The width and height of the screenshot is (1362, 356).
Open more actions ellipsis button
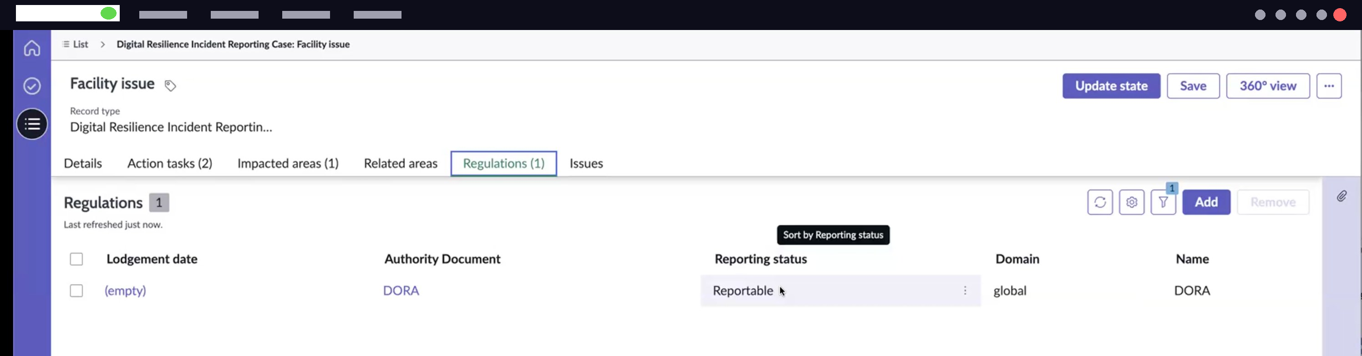pos(1329,86)
